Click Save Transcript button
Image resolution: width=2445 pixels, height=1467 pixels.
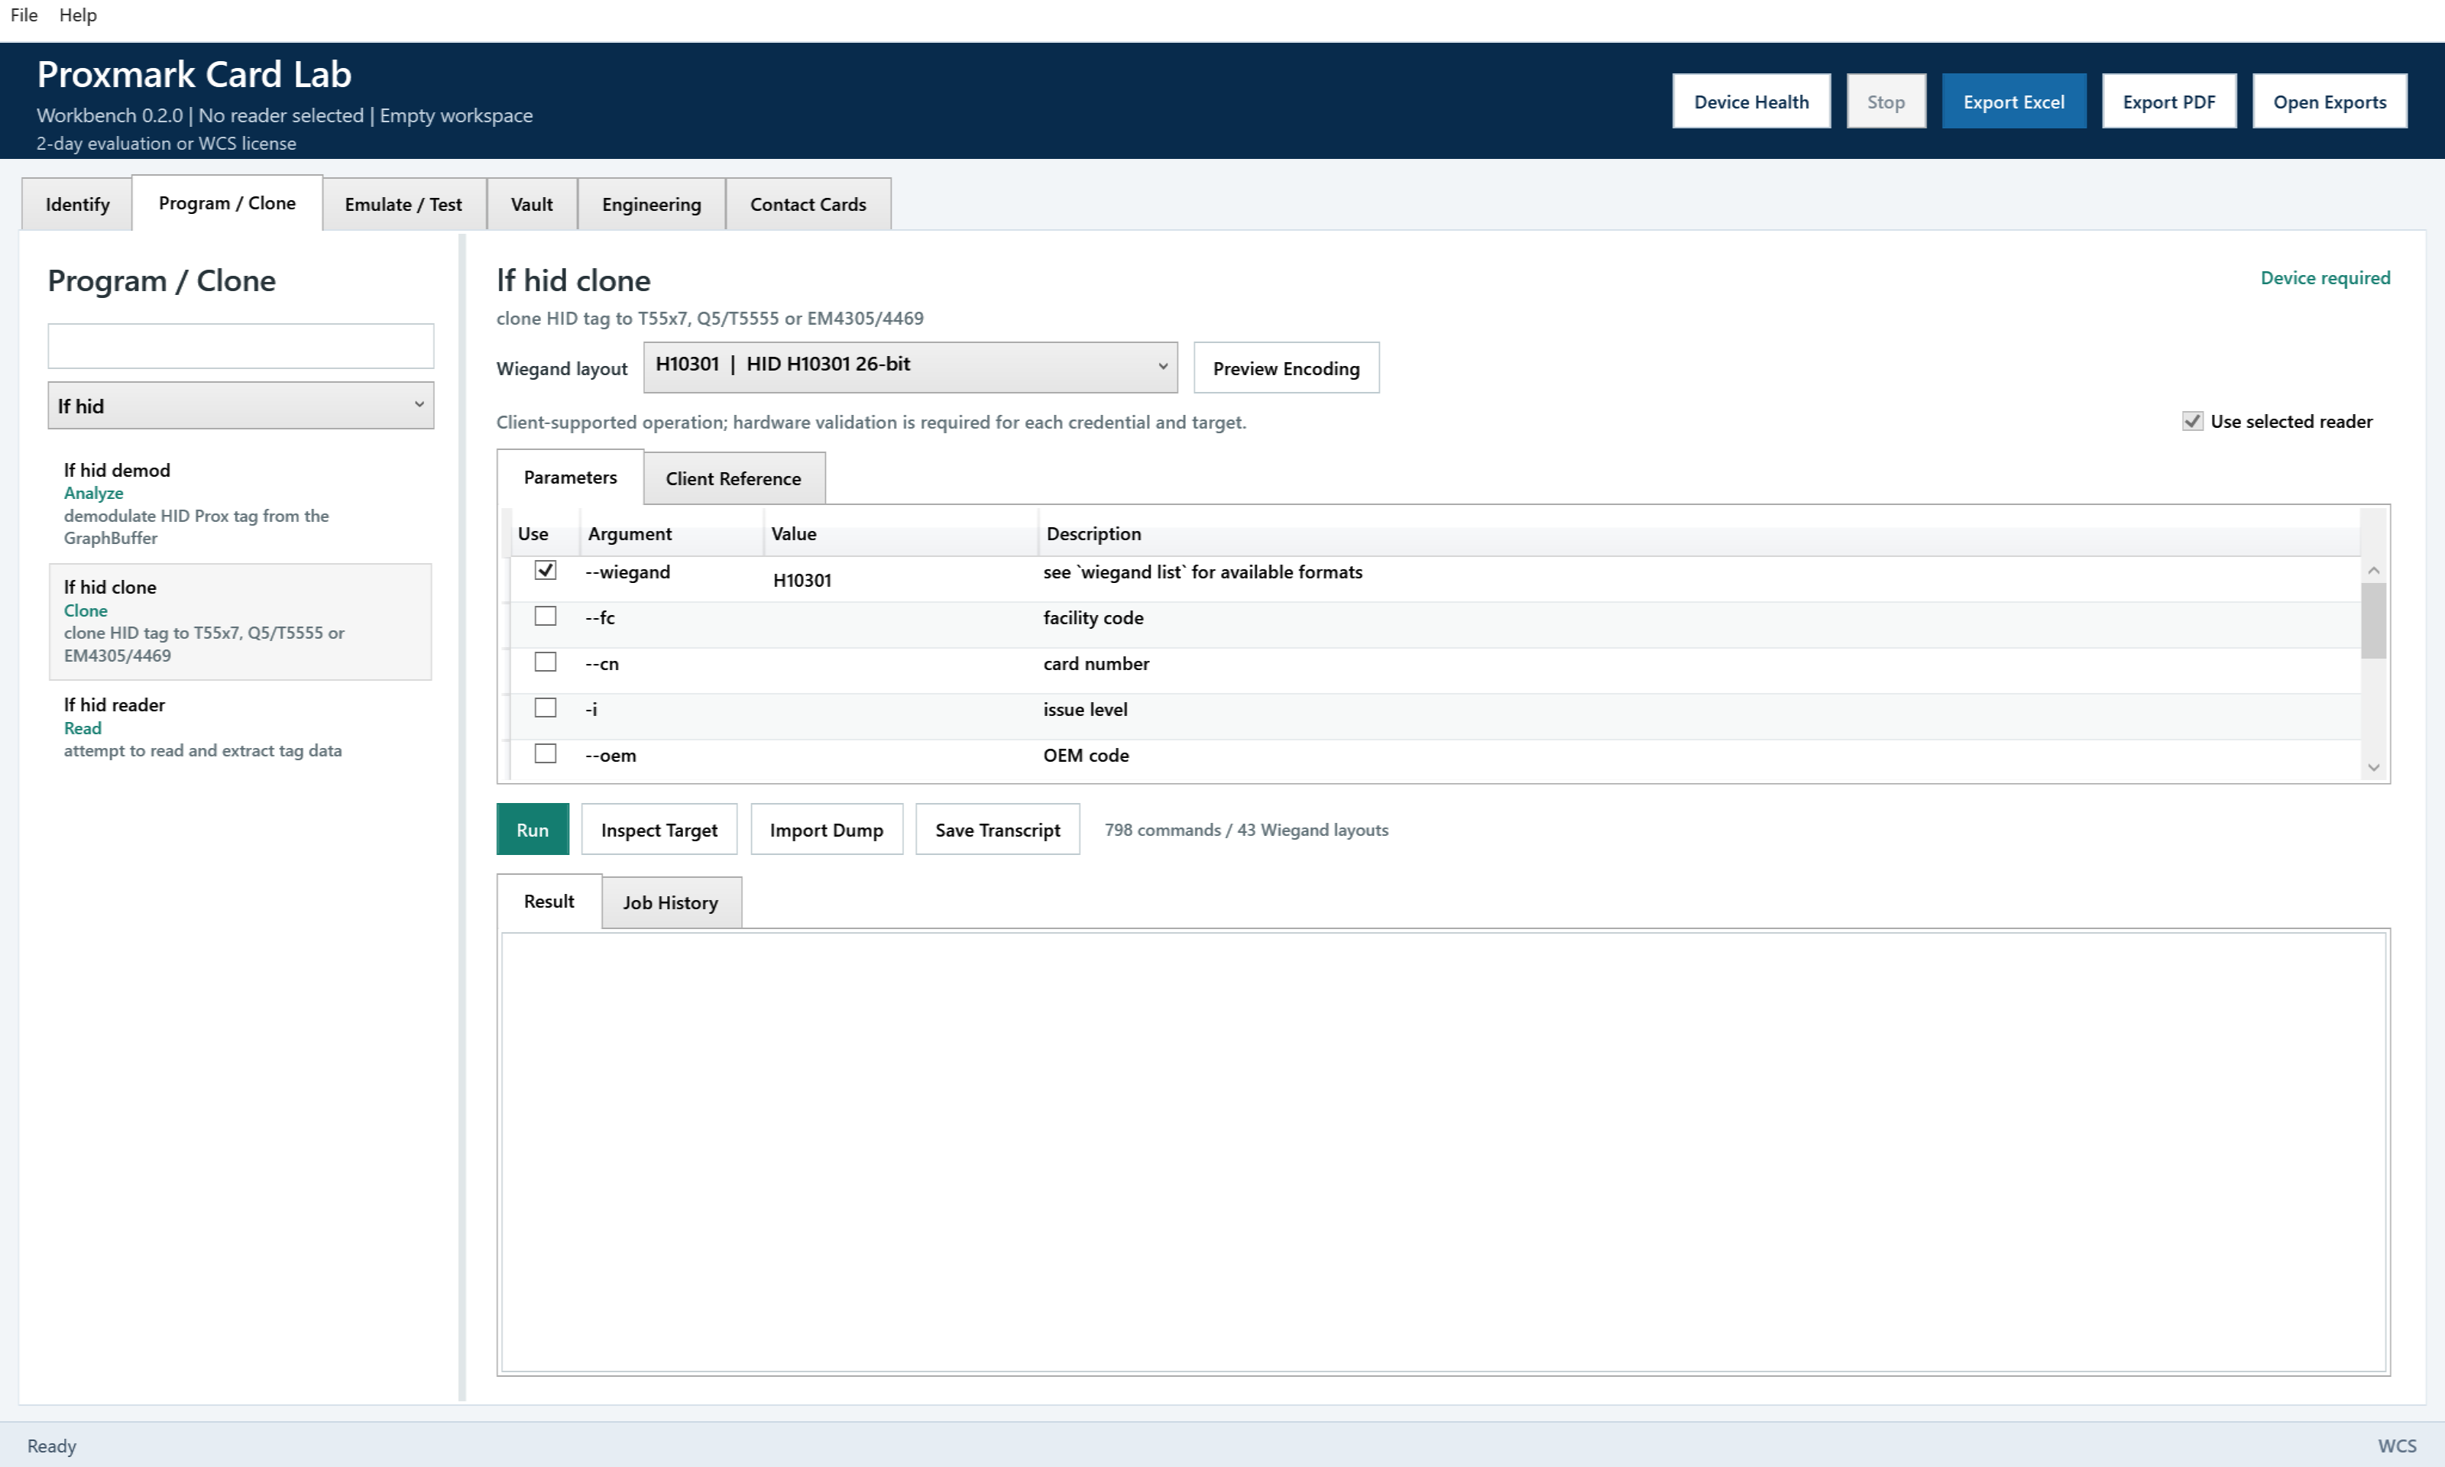coord(997,829)
